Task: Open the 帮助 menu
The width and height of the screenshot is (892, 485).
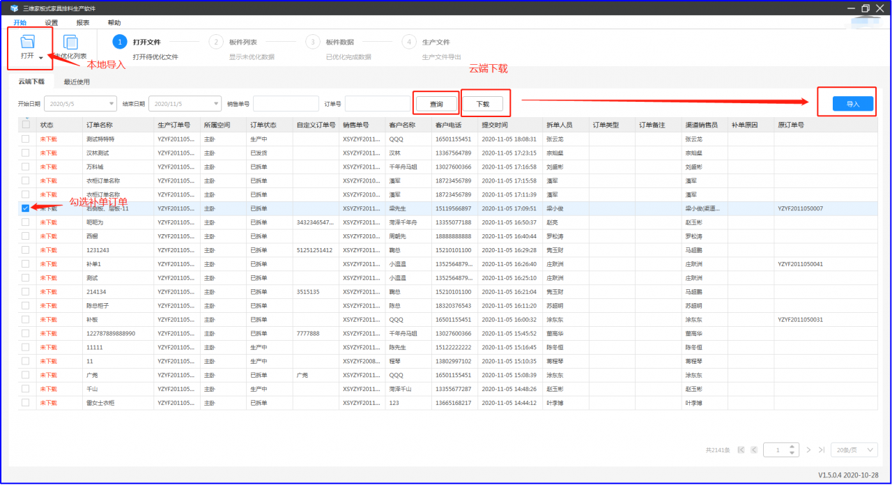Action: click(114, 22)
